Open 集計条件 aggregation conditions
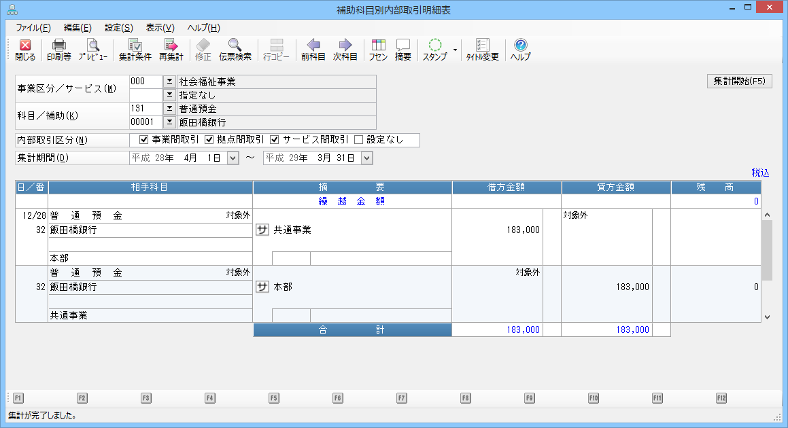788x428 pixels. click(x=135, y=50)
